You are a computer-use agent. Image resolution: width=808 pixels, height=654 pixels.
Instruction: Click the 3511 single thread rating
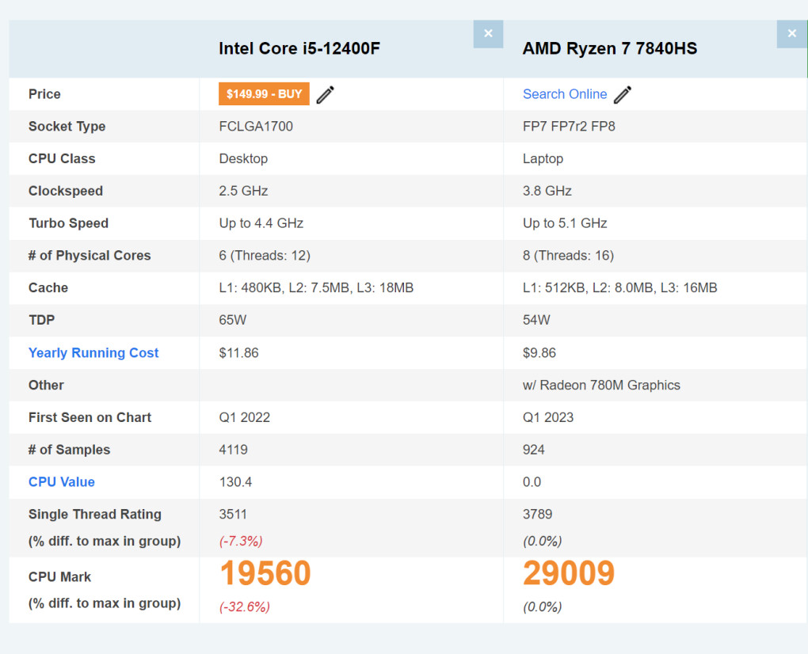click(x=232, y=514)
